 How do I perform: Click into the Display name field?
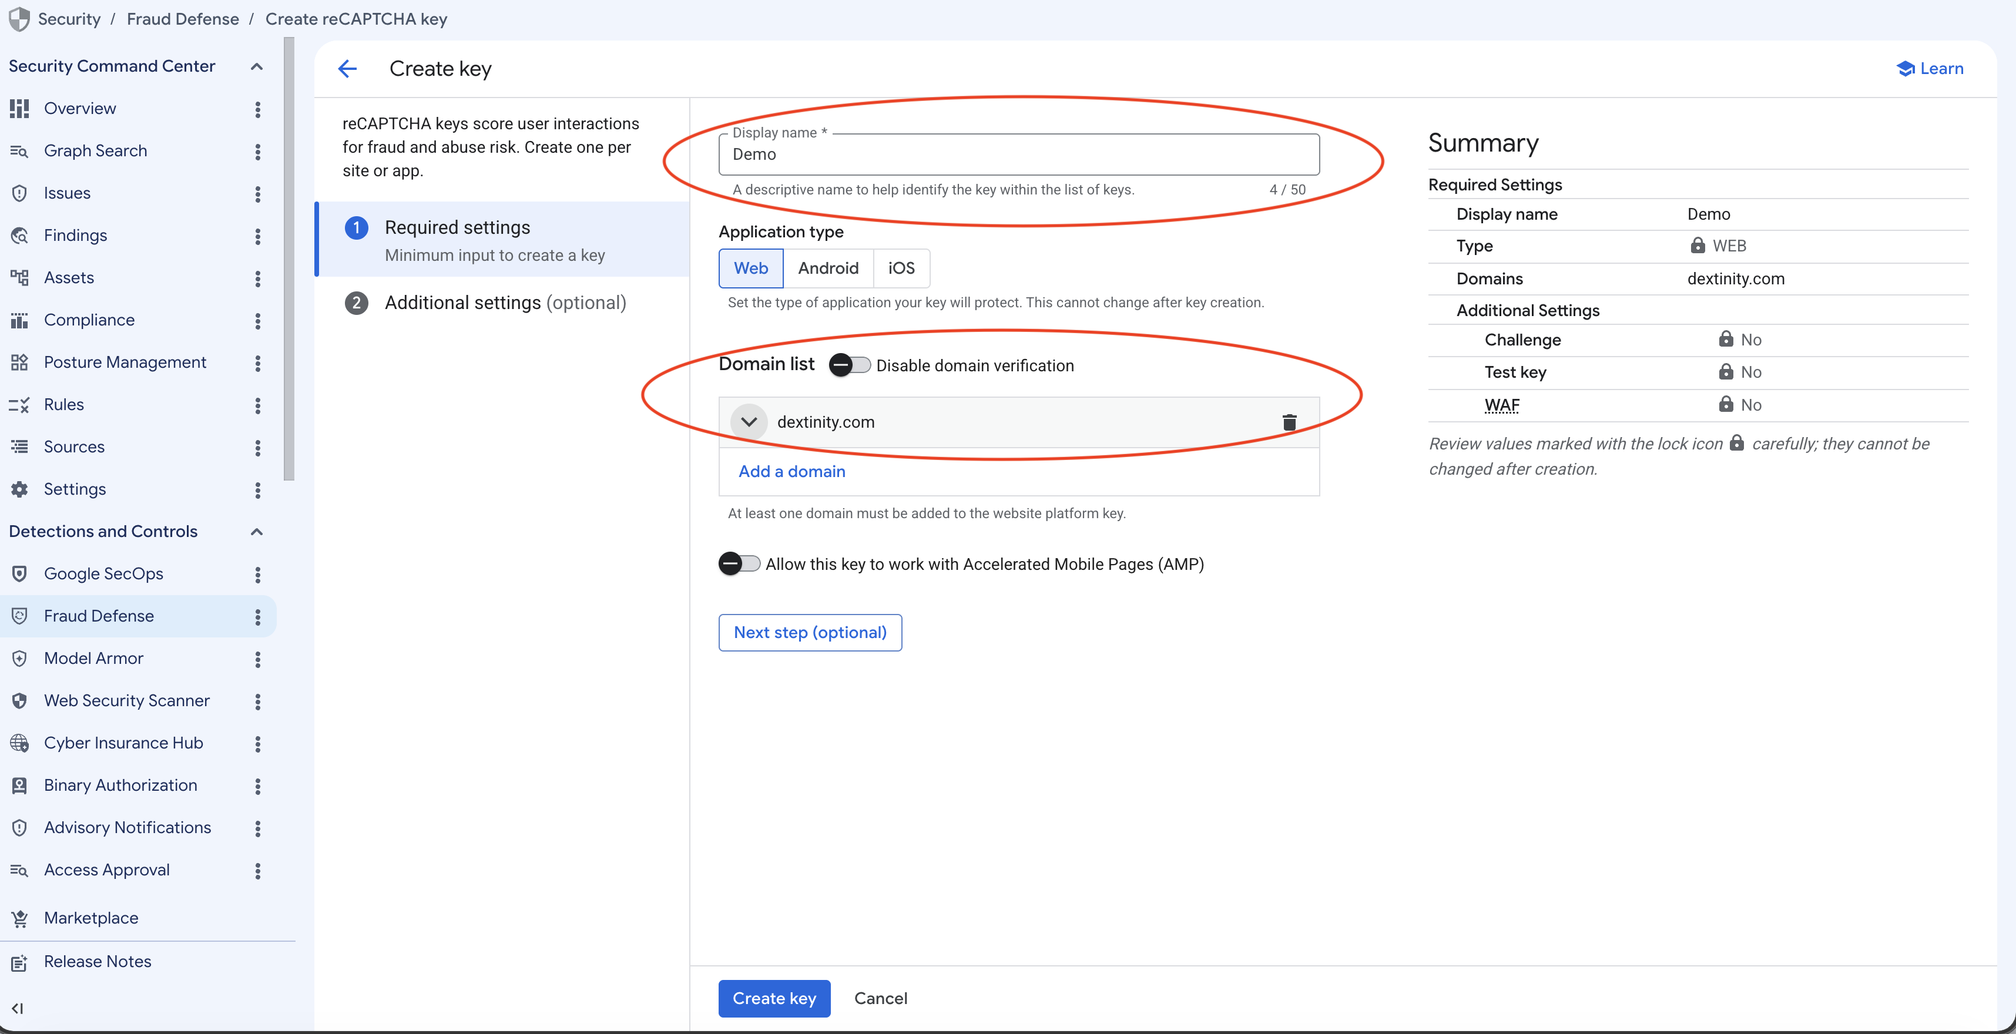pyautogui.click(x=1019, y=154)
